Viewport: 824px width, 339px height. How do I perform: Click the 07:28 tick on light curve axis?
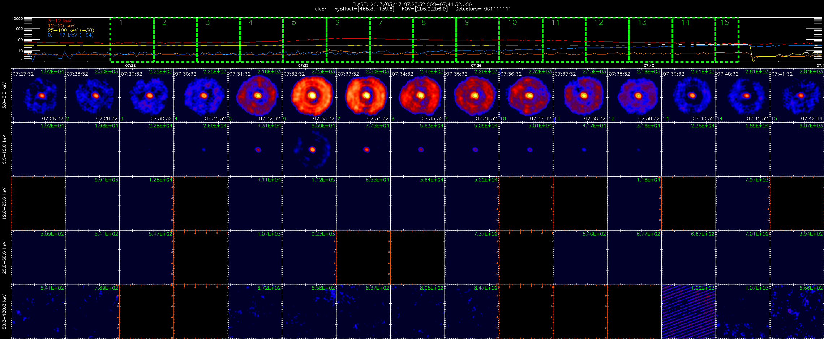pos(130,65)
